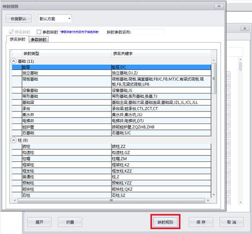Select the 独立基础 row
Image resolution: width=252 pixels, height=234 pixels.
(x=111, y=73)
